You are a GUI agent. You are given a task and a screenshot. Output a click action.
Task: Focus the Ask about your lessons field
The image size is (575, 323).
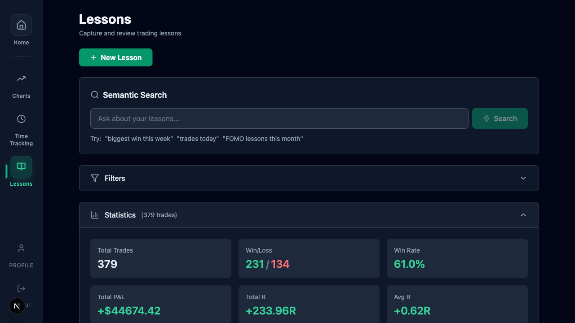pos(279,118)
